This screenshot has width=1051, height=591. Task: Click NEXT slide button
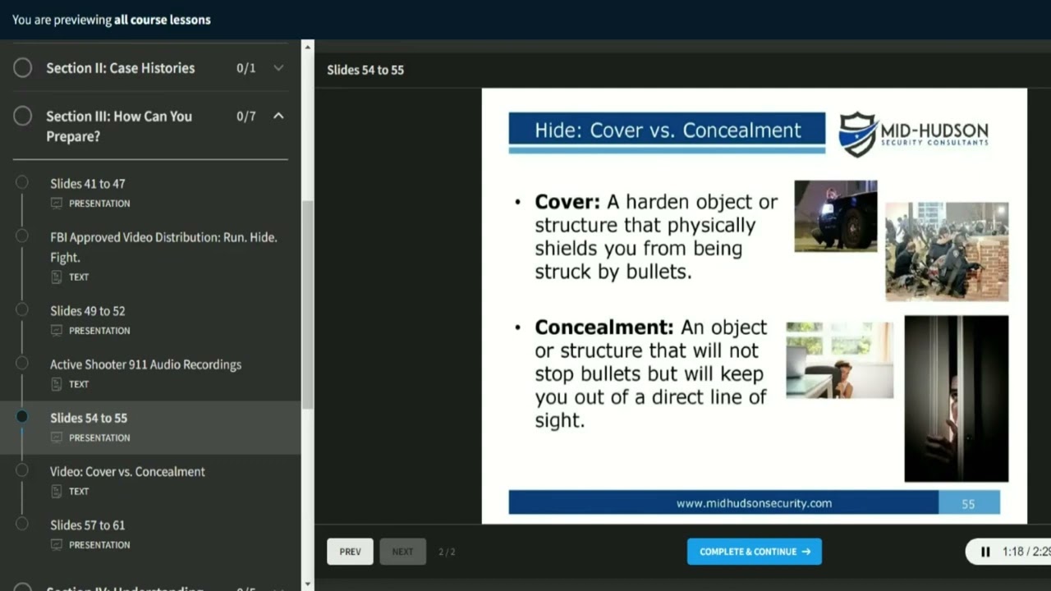coord(402,552)
